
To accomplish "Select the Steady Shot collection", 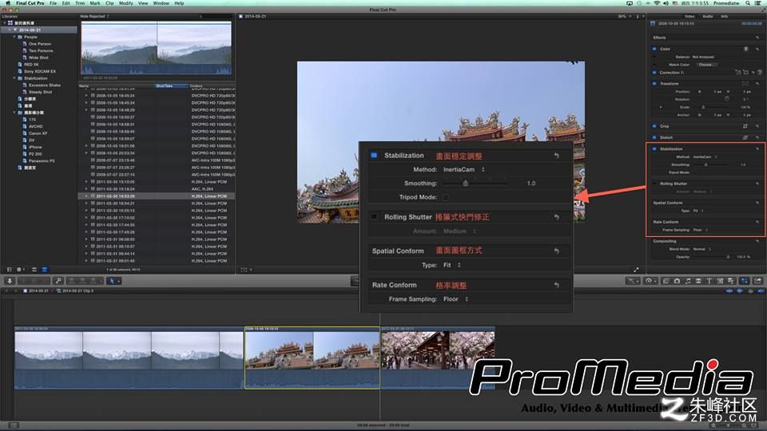I will [x=40, y=92].
